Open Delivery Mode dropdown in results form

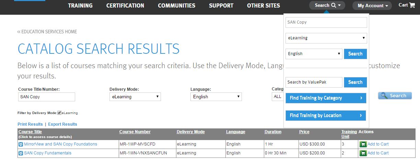135,97
